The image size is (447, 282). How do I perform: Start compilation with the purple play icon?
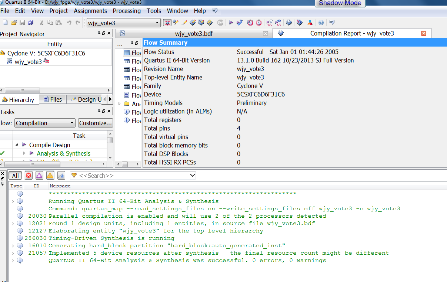click(x=231, y=23)
